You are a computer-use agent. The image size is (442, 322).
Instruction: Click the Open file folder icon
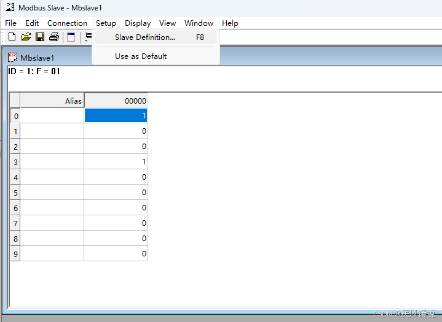pos(26,37)
